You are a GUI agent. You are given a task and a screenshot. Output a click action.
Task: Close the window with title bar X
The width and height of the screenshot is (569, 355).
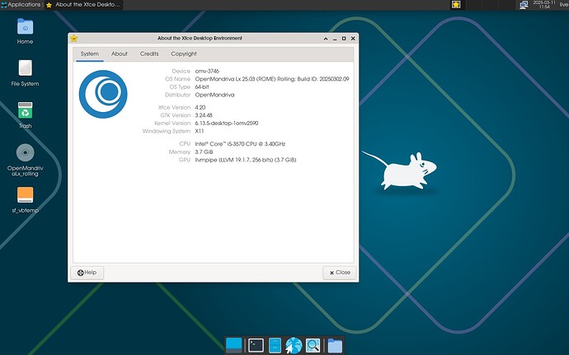click(x=353, y=39)
